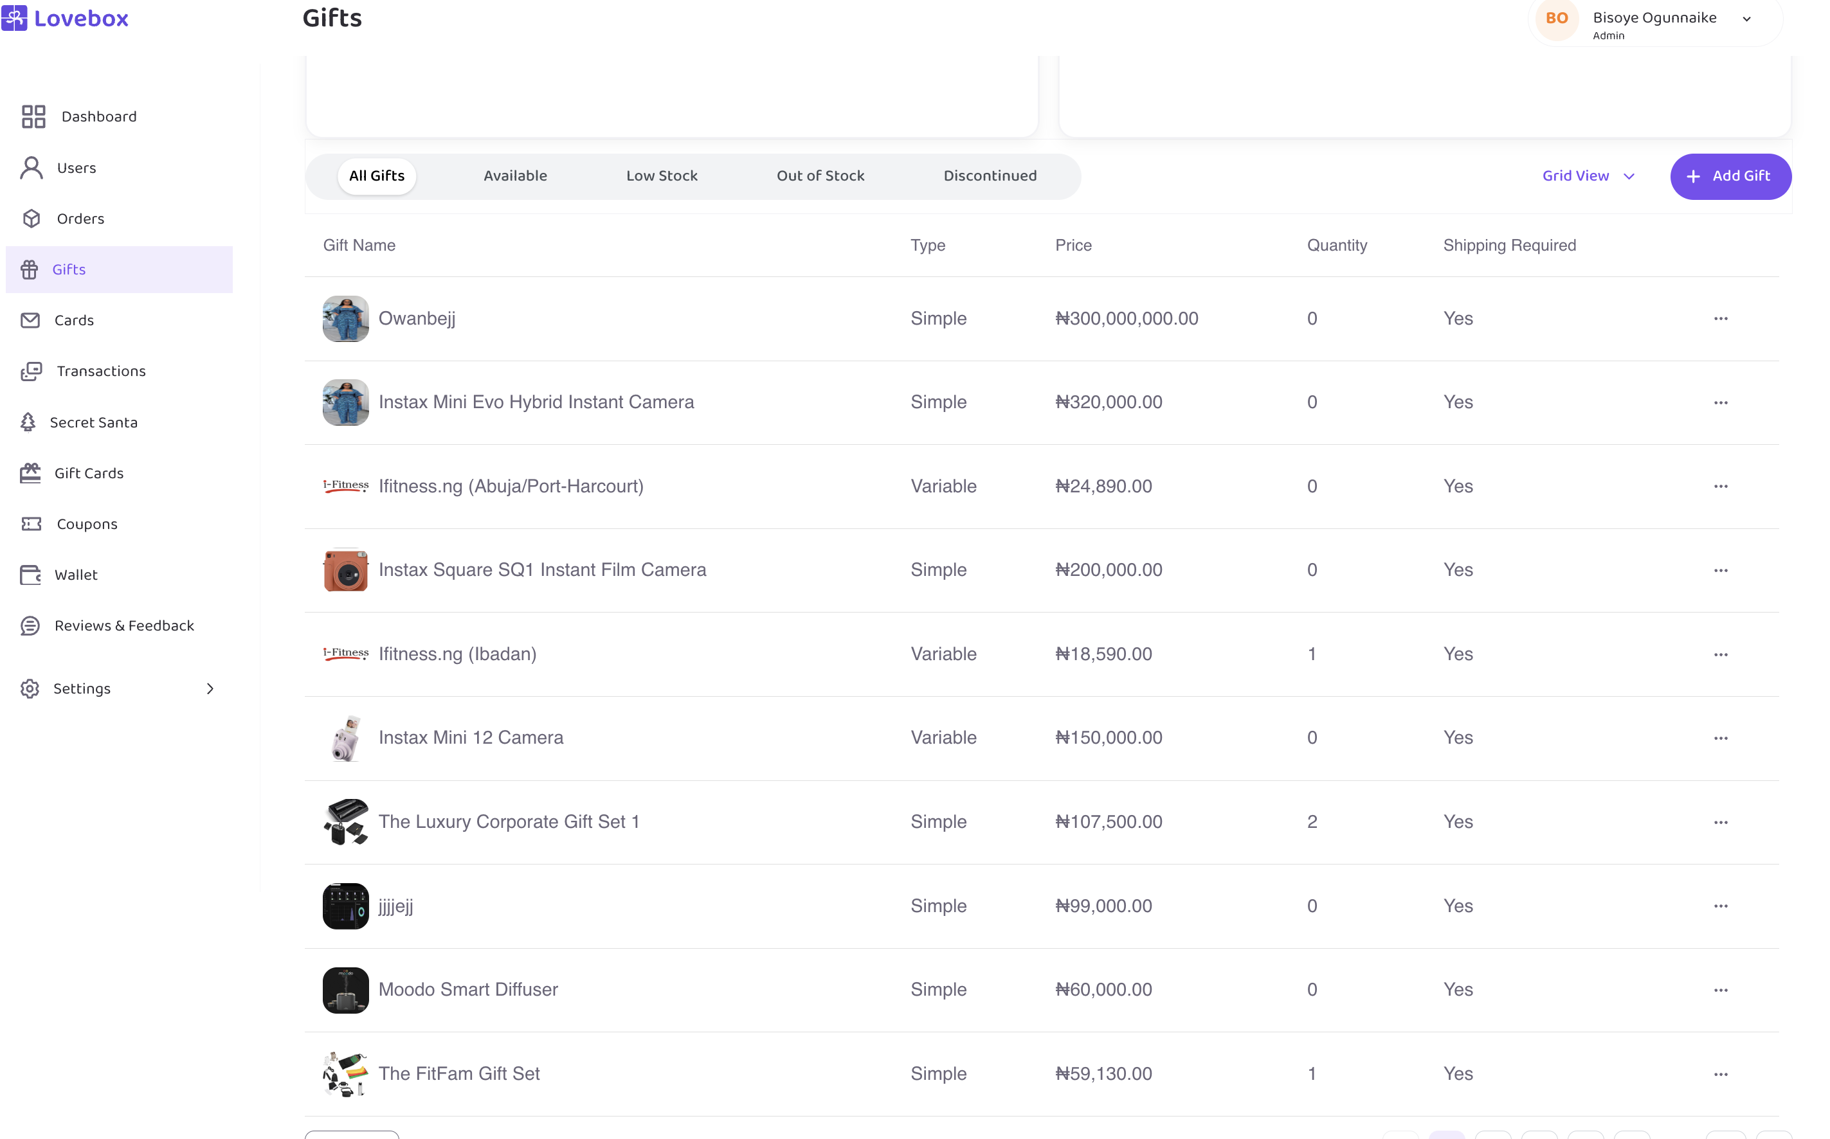Click the Lovebox logo
The height and width of the screenshot is (1139, 1830).
coord(66,18)
